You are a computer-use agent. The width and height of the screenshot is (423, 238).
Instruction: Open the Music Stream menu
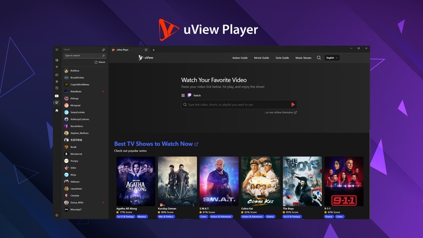tap(303, 58)
